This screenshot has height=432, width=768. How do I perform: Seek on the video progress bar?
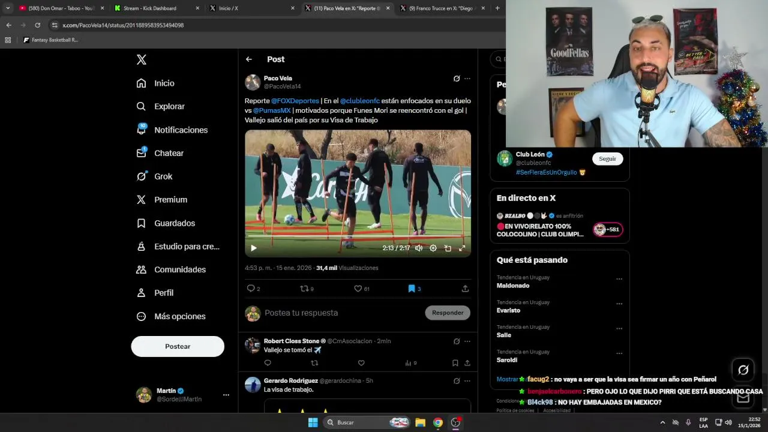point(358,237)
